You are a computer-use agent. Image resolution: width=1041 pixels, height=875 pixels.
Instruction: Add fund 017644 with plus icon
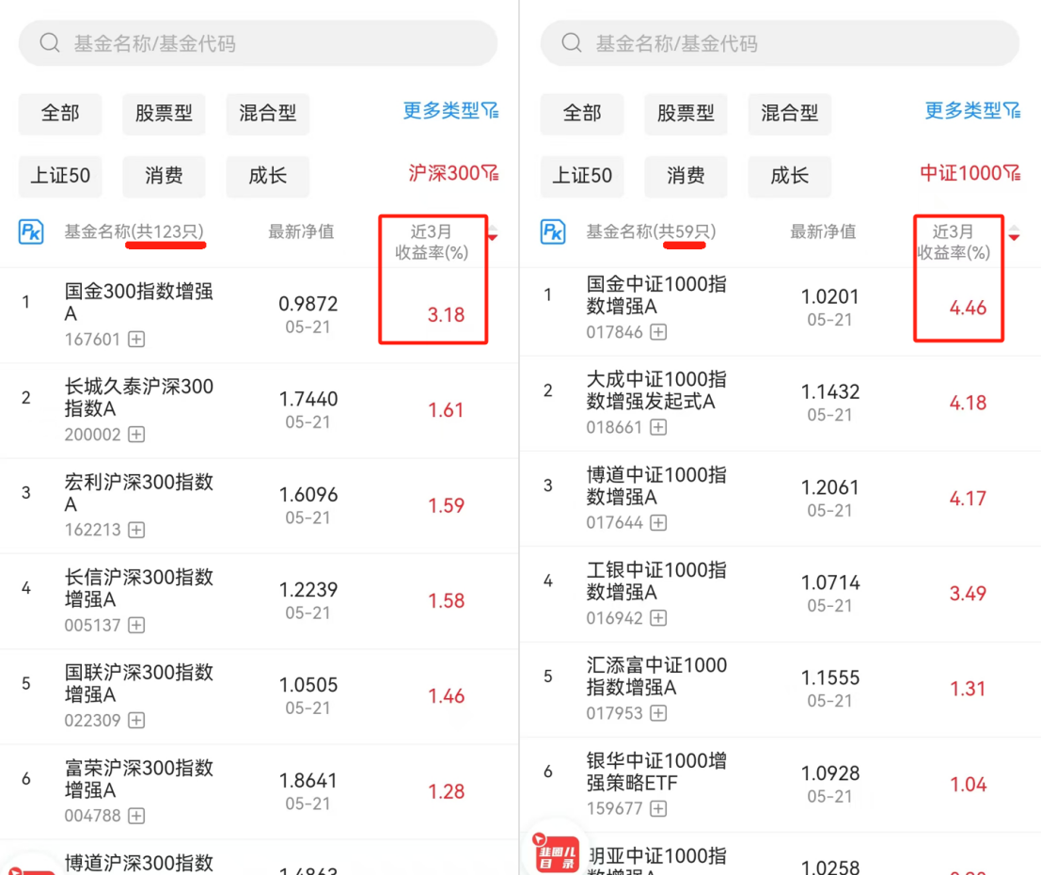[x=658, y=523]
